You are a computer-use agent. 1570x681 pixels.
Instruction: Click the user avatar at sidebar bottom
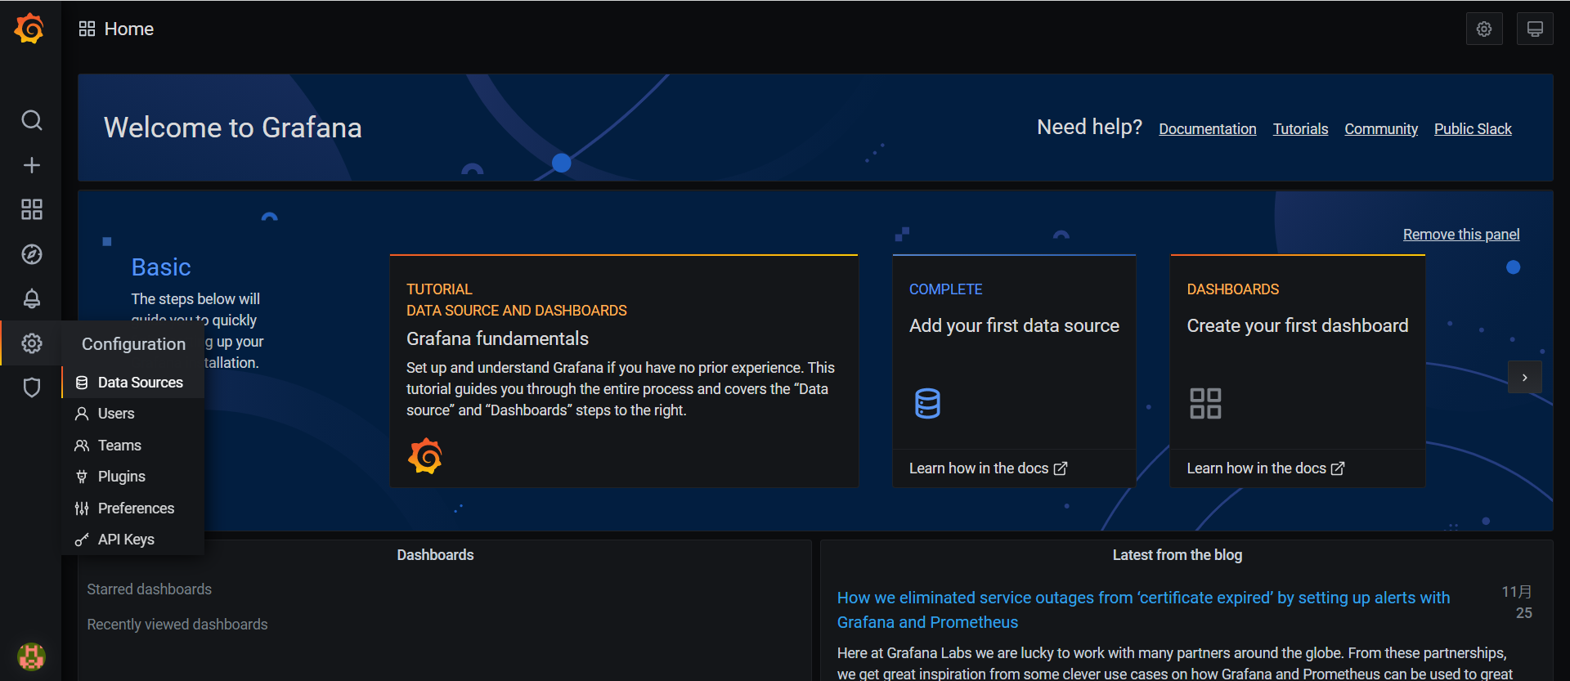pos(31,656)
